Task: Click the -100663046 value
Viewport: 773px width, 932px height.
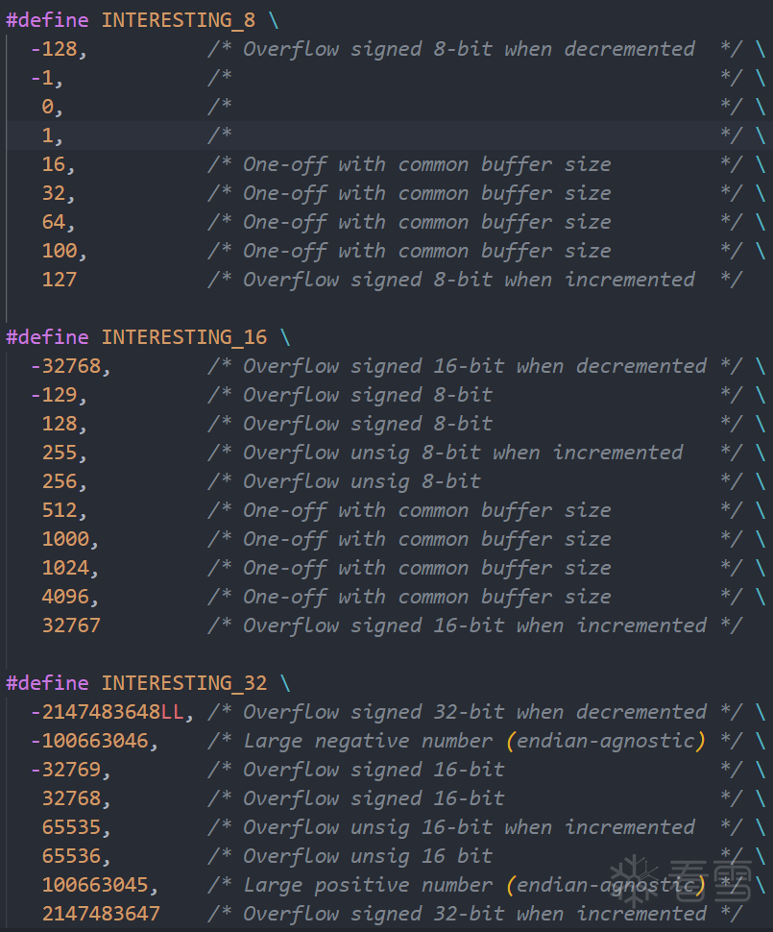Action: [x=88, y=741]
